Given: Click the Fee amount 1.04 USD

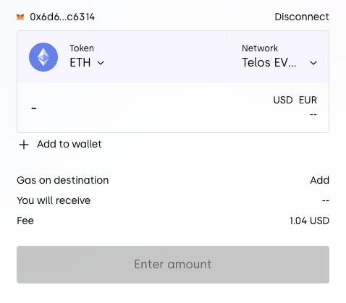Looking at the screenshot, I should tap(309, 221).
